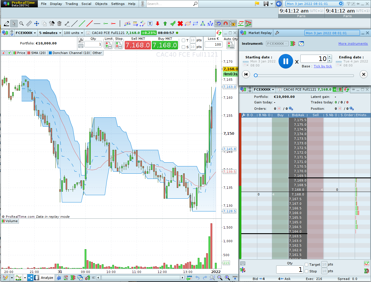Open Market Replay settings wrench
Viewport: 371px width, 282px height.
pos(277,33)
